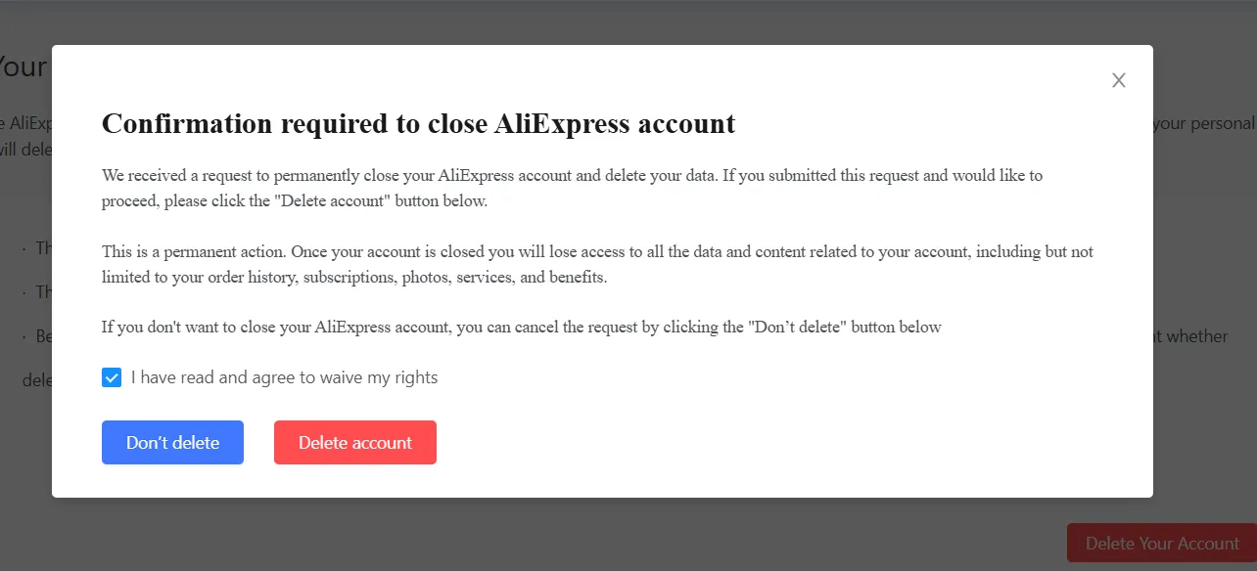Screen dimensions: 1257x571
Task: Click the dimmed Delete Your Account button
Action: point(1161,544)
